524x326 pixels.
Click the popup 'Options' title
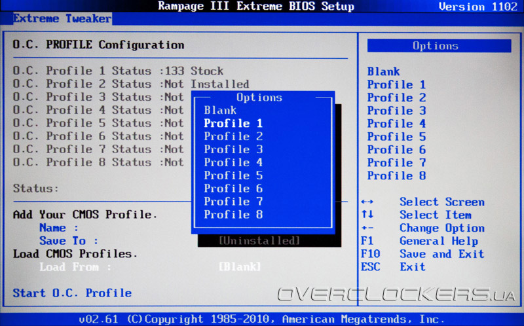point(259,98)
